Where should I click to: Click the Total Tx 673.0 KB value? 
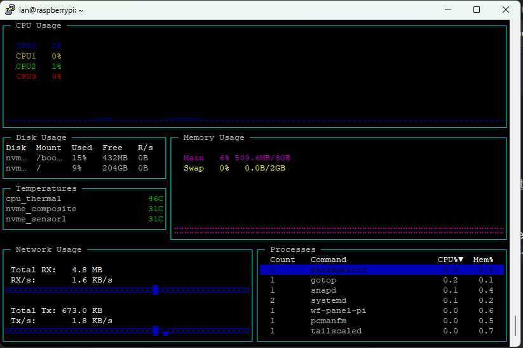coord(82,310)
